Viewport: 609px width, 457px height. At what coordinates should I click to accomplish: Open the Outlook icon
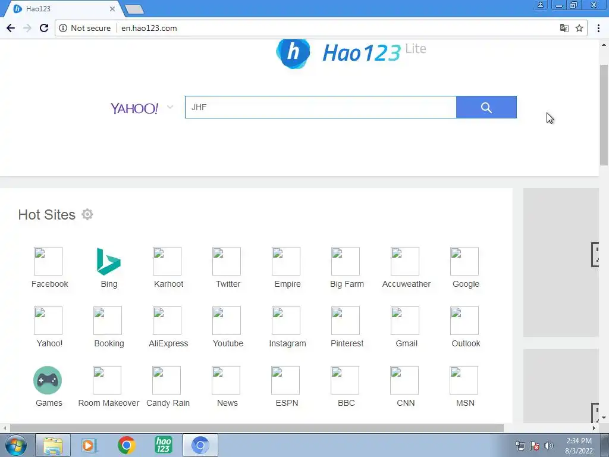click(464, 321)
